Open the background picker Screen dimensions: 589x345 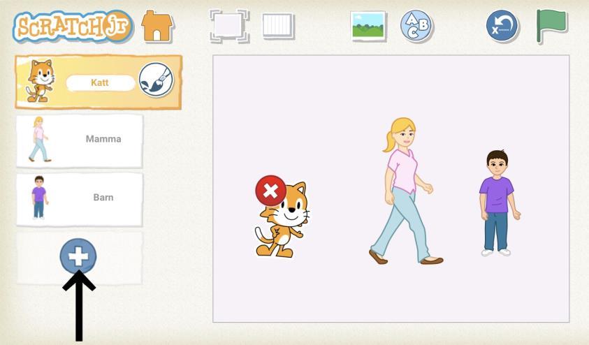click(x=368, y=27)
